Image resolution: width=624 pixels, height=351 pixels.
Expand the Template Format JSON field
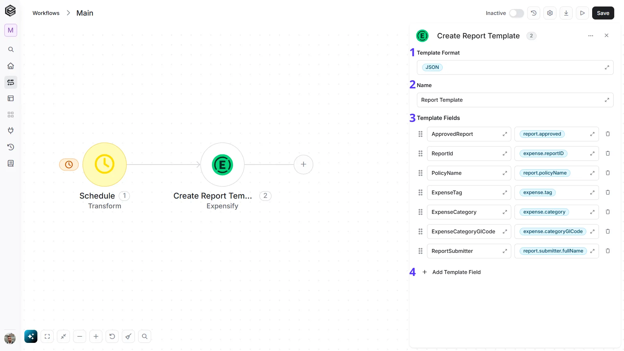[x=607, y=67]
